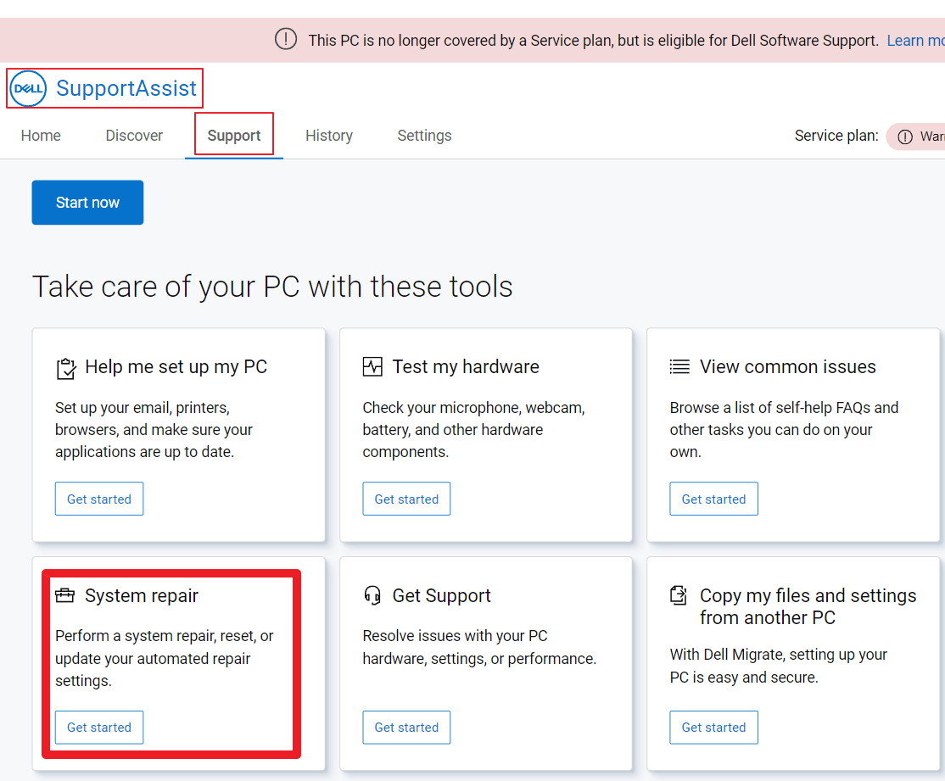Click the SupportAssist title text
Screen dimensions: 945x781
tap(126, 88)
